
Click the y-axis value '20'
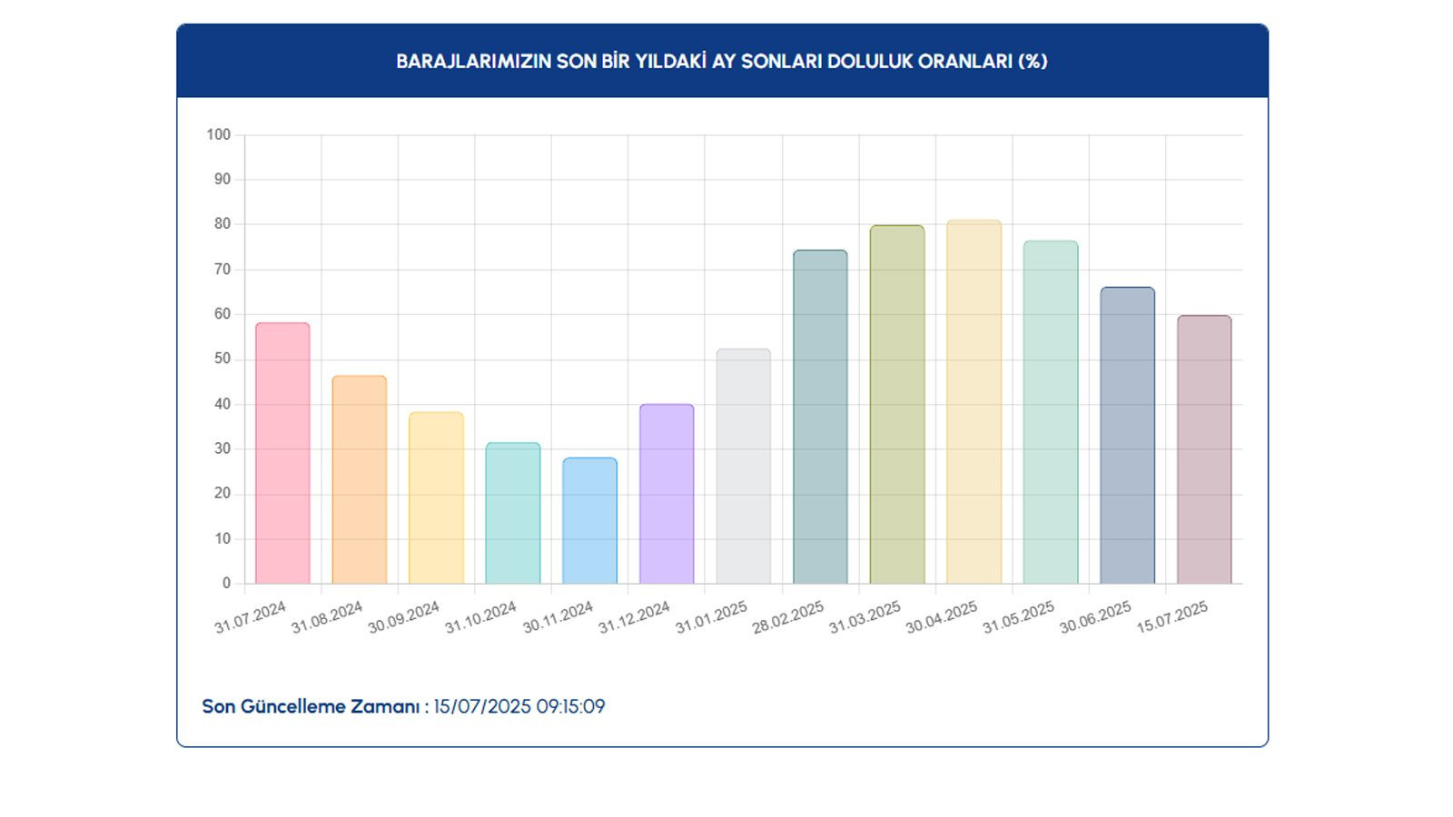point(222,494)
